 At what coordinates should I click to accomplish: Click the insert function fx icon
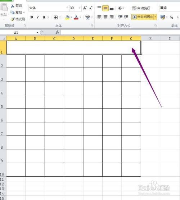pyautogui.click(x=57, y=32)
